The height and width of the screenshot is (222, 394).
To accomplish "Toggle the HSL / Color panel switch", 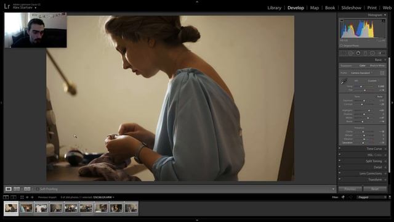I will 339,154.
